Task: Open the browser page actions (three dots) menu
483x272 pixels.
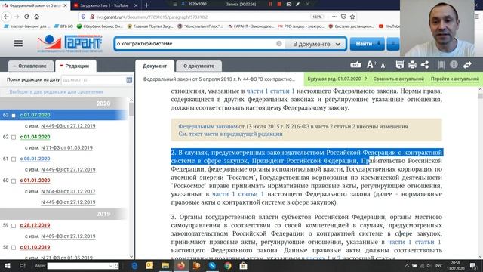Action: tap(334, 17)
